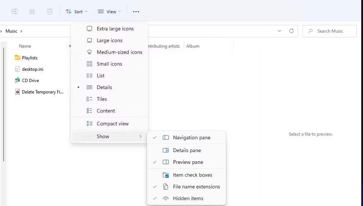
Task: Click the Share toolbar icon
Action: (x=32, y=11)
